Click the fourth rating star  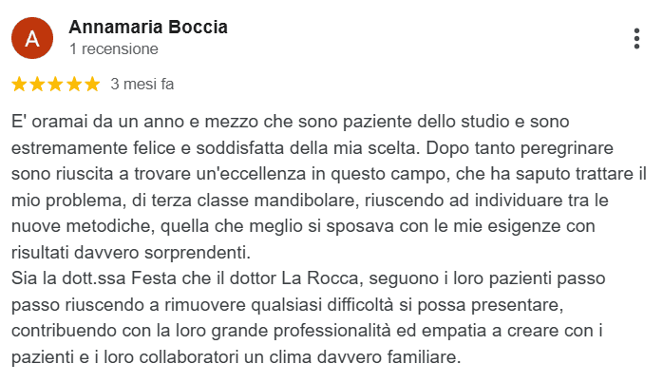[73, 84]
